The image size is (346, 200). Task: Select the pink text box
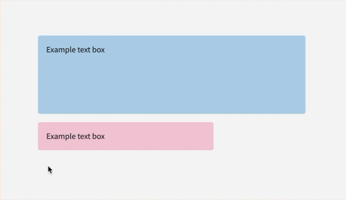[125, 136]
